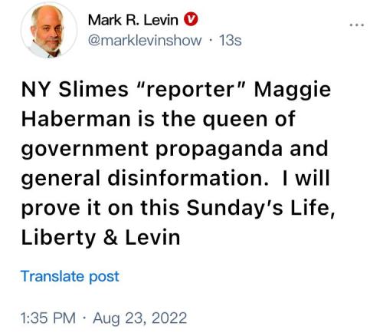
Task: Open the Mark R. Levin display name
Action: click(x=133, y=20)
